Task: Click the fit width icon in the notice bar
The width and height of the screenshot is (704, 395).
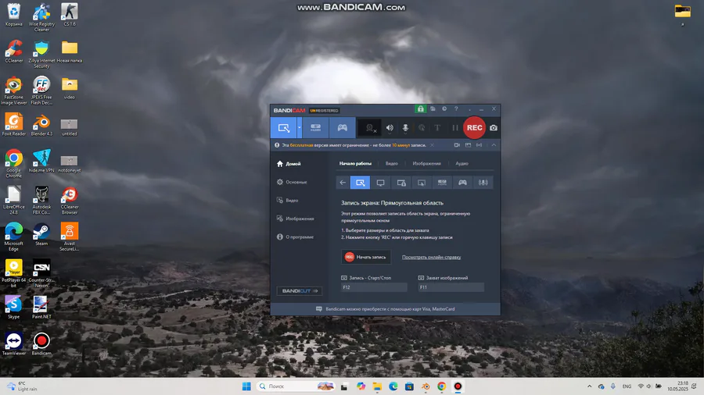Action: click(479, 145)
